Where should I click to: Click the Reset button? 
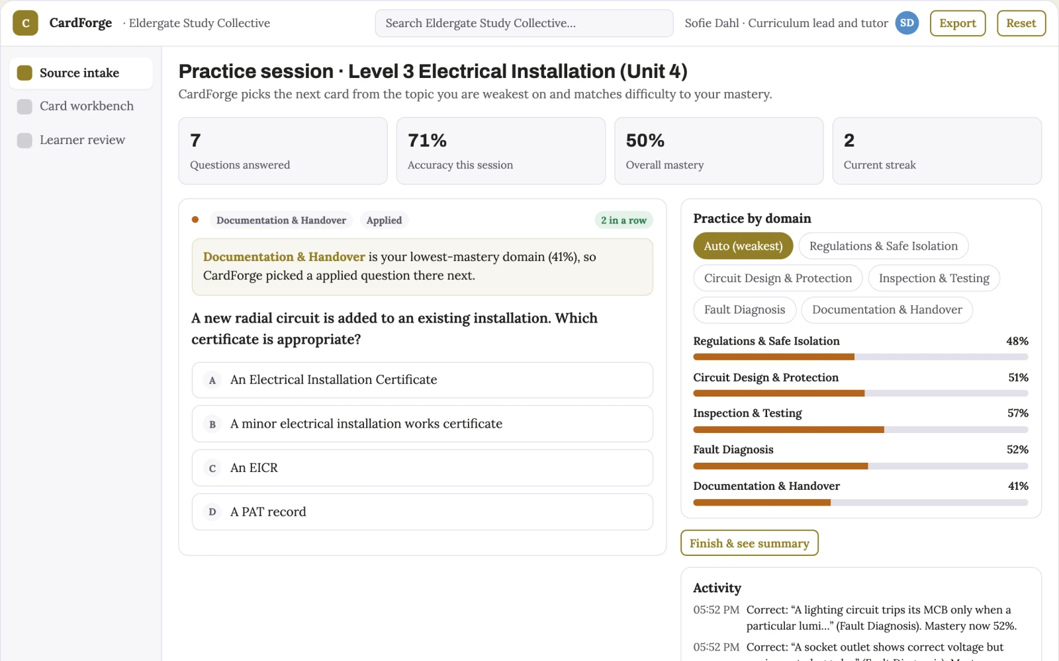(1021, 23)
